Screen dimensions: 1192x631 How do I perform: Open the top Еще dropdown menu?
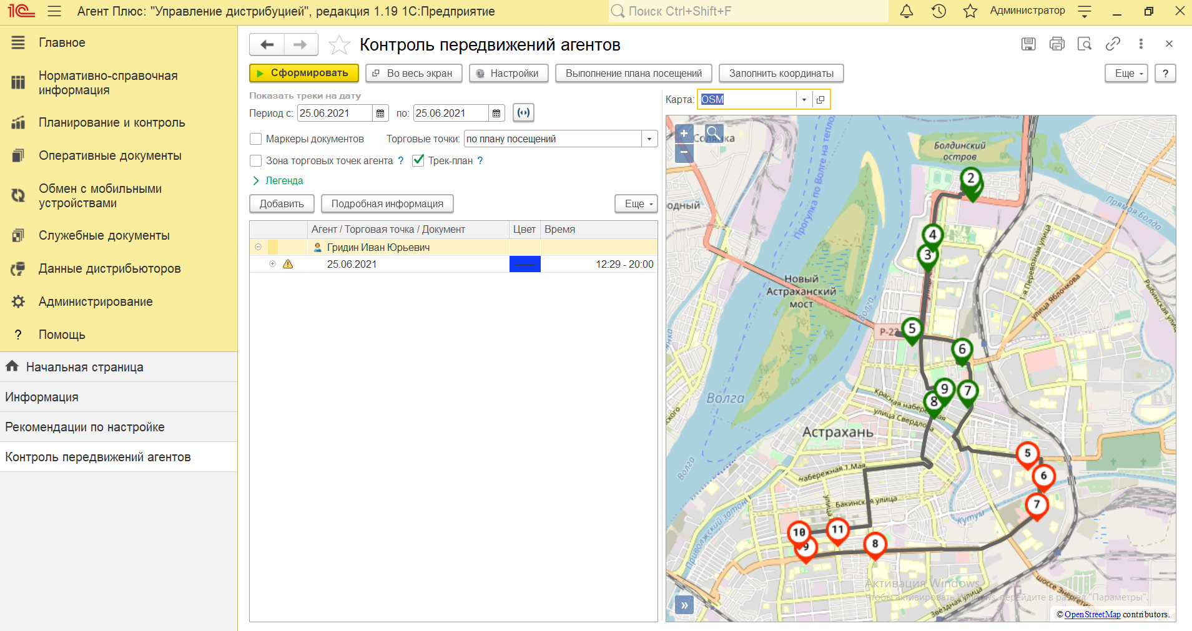pyautogui.click(x=1126, y=73)
